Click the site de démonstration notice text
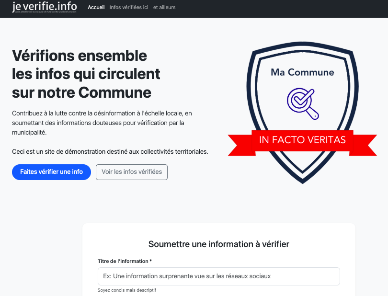 click(110, 151)
